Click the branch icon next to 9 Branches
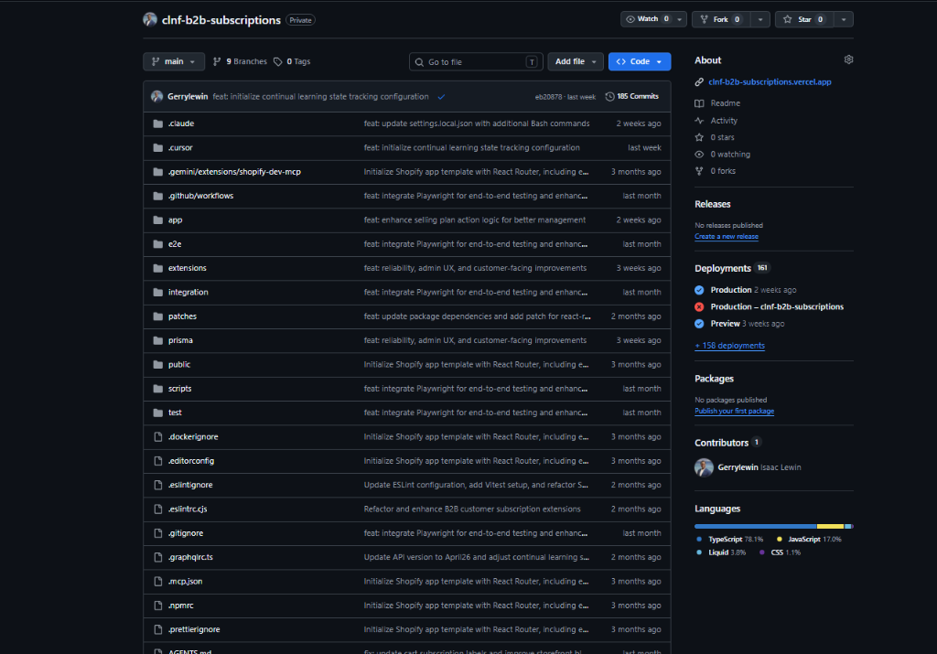 (x=217, y=61)
